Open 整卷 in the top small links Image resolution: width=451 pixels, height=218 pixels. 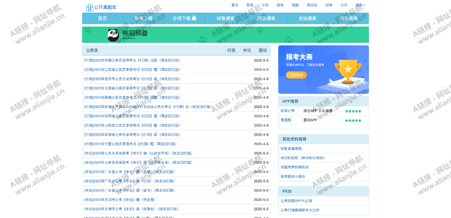coord(250,5)
